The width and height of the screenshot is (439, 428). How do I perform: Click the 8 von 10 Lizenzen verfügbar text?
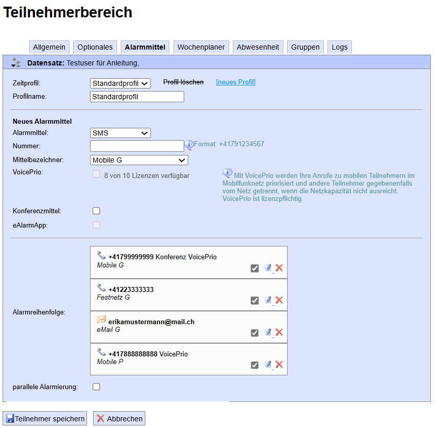147,176
